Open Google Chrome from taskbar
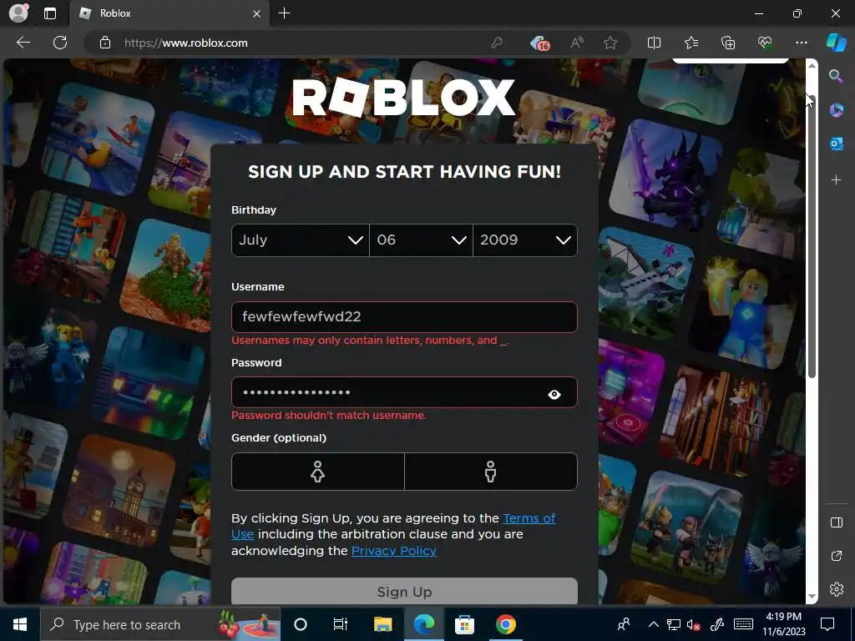The image size is (855, 641). tap(505, 624)
